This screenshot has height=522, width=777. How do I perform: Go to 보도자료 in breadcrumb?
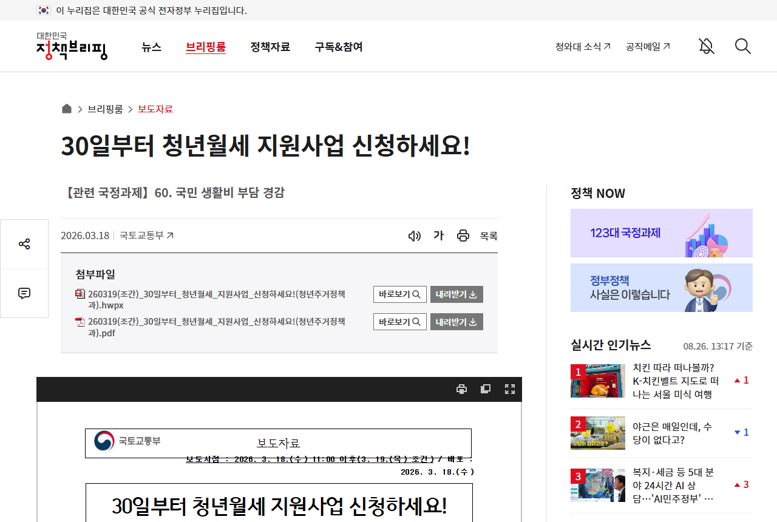155,109
